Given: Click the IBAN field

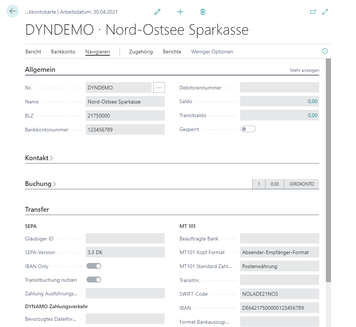Looking at the screenshot, I should point(280,308).
